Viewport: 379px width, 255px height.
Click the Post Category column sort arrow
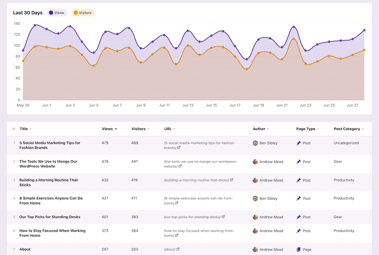click(362, 129)
